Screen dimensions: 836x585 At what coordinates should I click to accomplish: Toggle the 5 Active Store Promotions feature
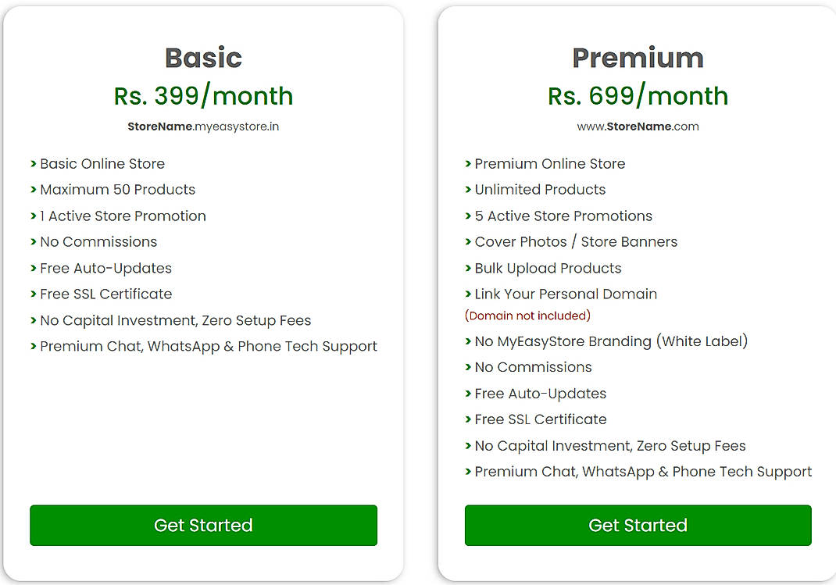tap(563, 216)
